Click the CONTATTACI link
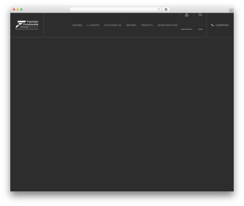Screen dimensions: 244x206 coord(220,25)
